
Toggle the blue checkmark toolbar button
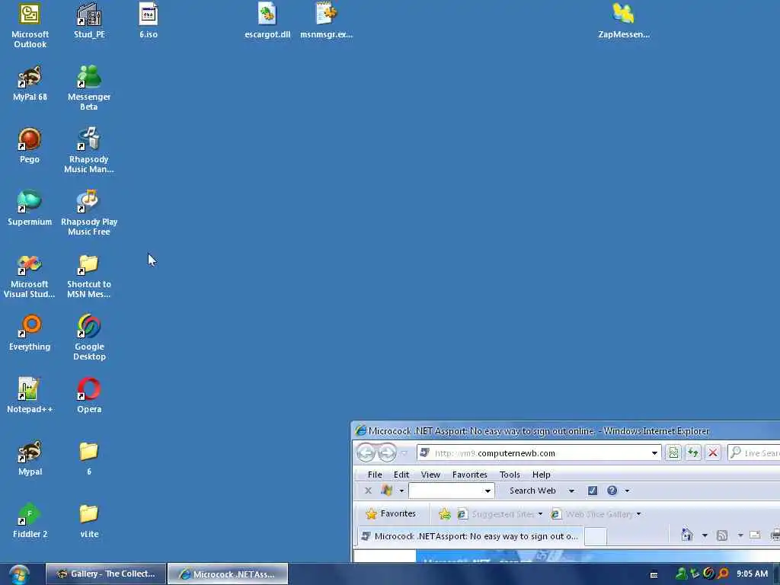593,491
